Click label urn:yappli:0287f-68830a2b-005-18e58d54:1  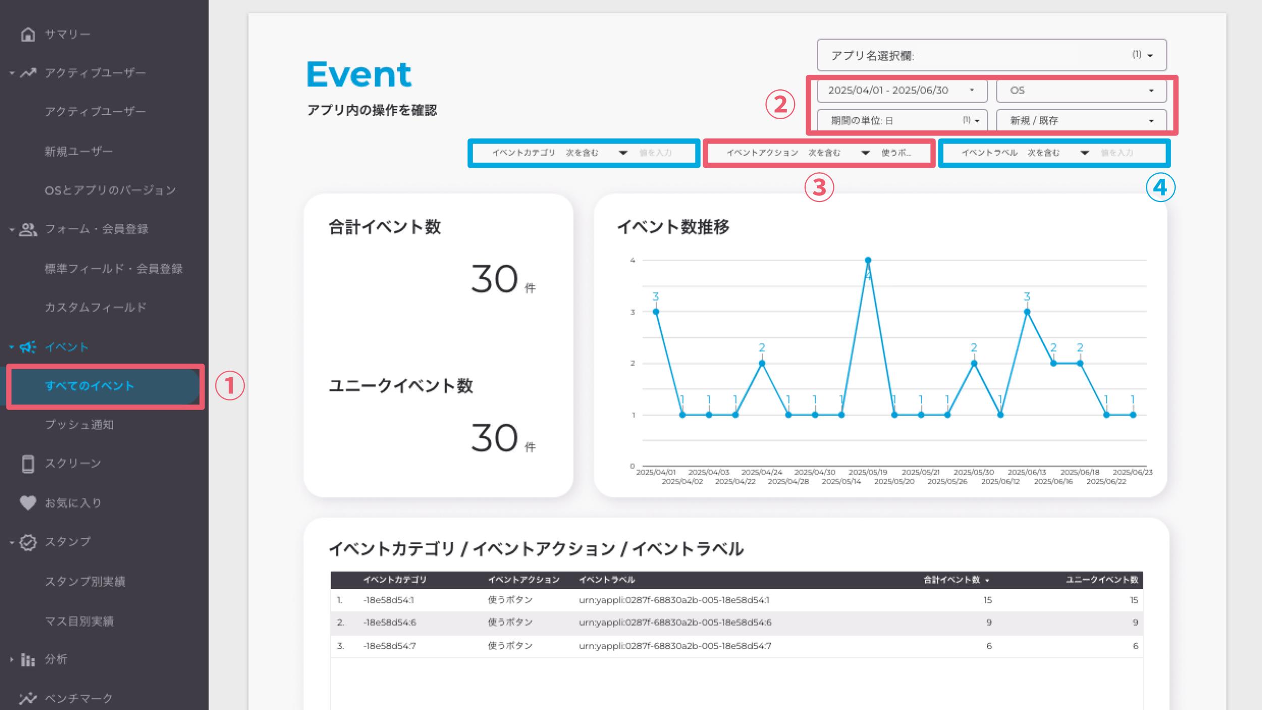coord(674,600)
